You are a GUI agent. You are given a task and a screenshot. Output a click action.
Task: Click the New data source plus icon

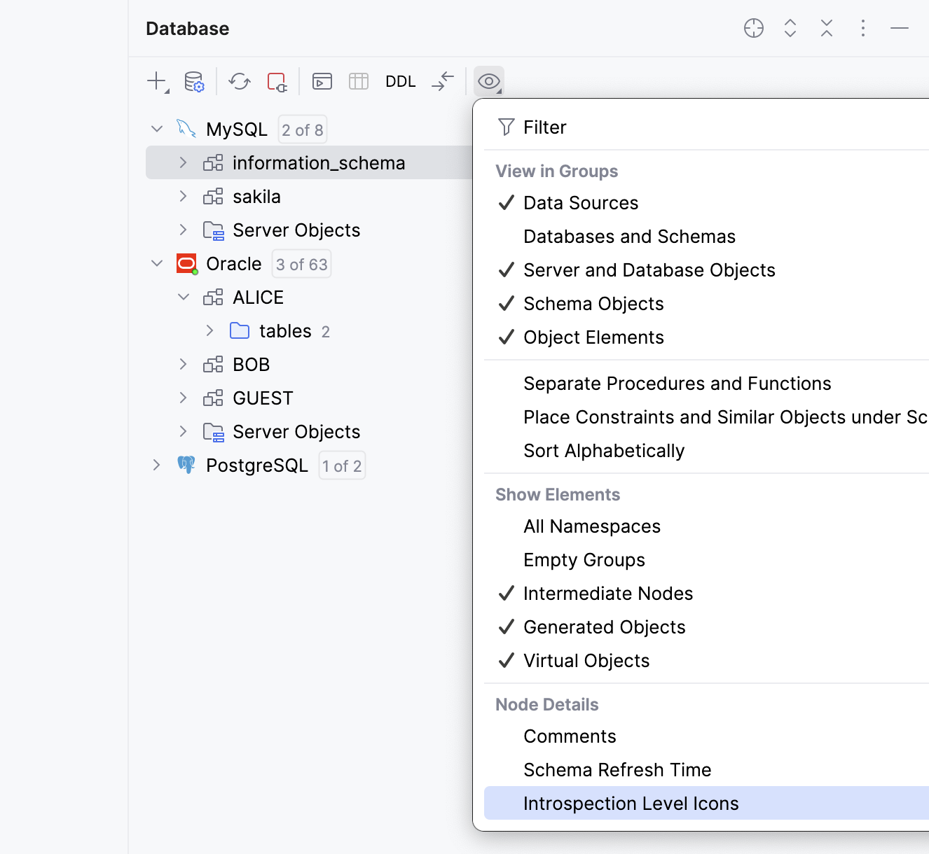click(x=157, y=81)
